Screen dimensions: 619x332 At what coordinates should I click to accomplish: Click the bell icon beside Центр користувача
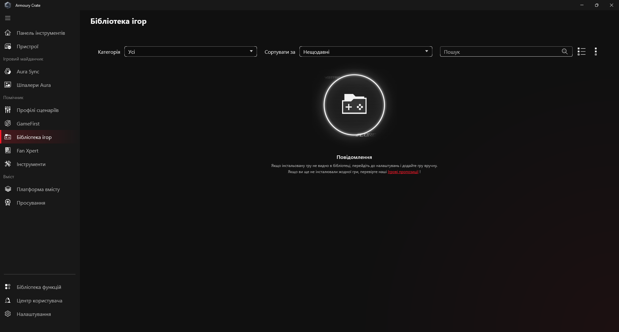(x=8, y=300)
